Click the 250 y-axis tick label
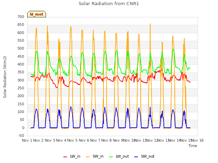Screen dimensions: 218x163 pyautogui.click(x=21, y=88)
